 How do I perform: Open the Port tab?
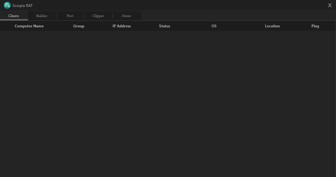[70, 16]
